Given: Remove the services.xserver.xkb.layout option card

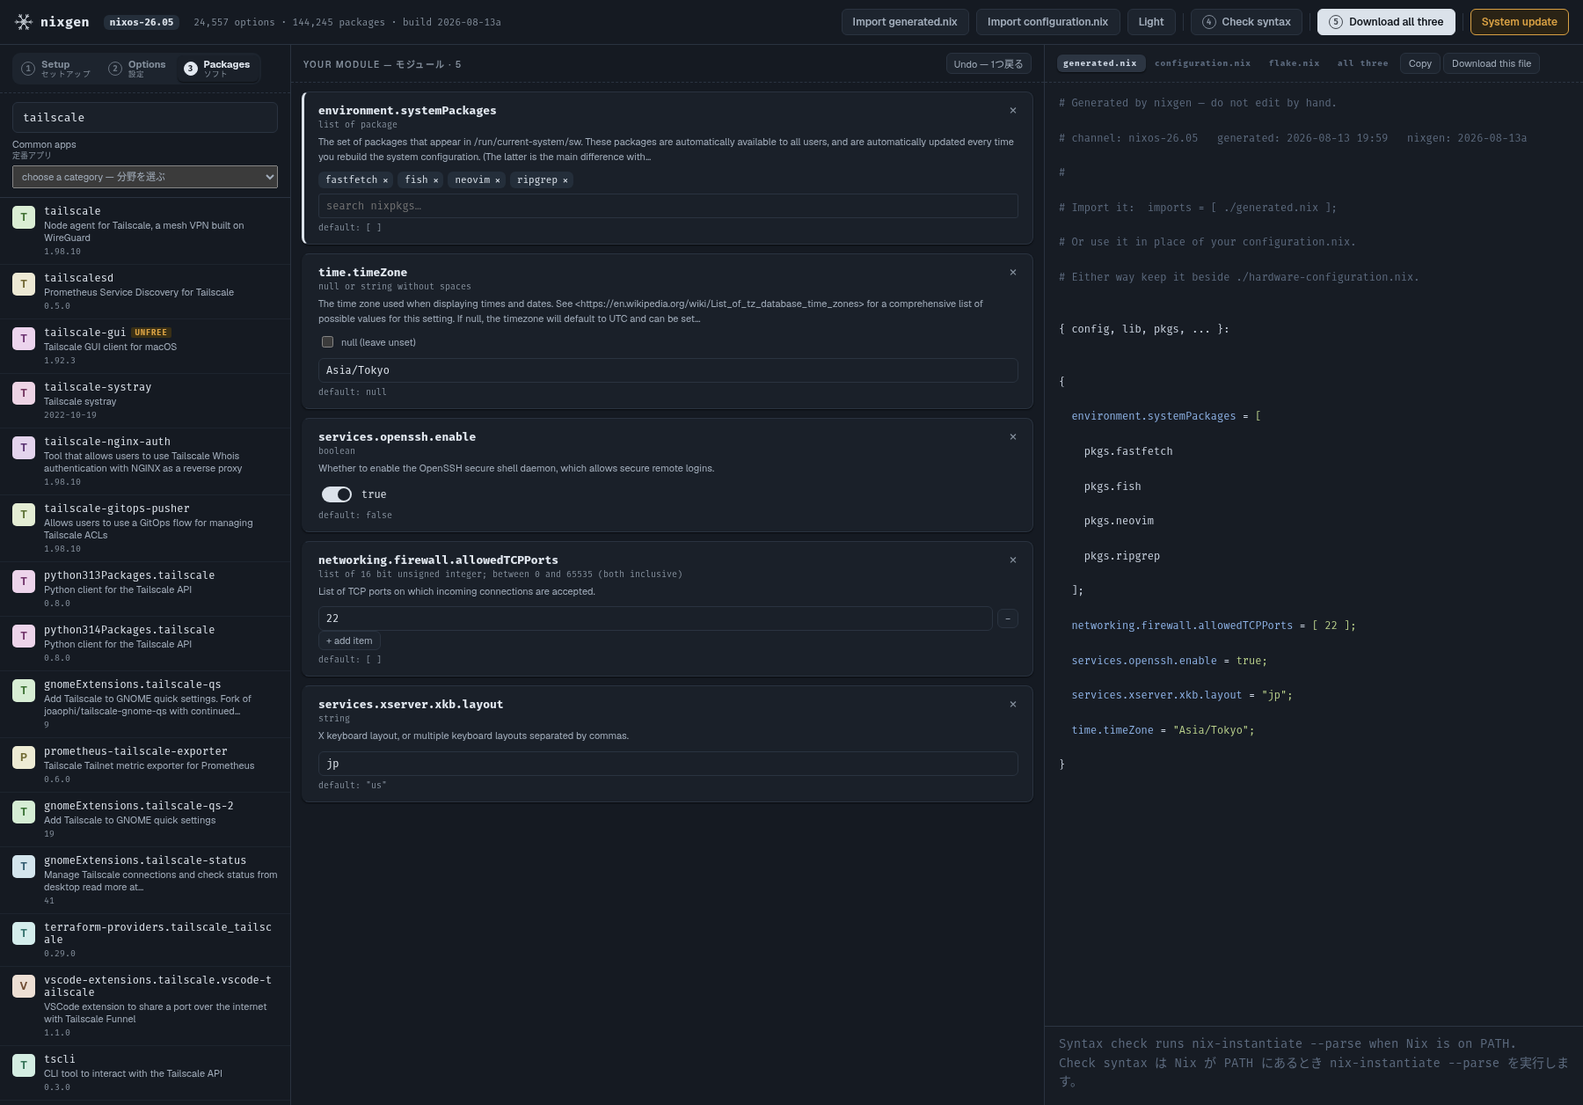Looking at the screenshot, I should click(x=1013, y=705).
